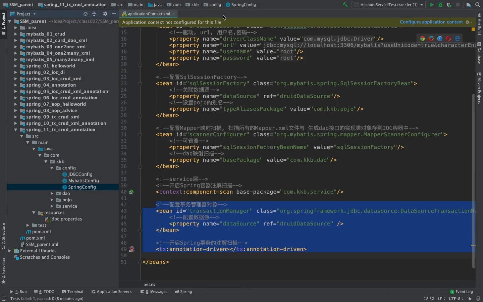Open Project view selector dropdown
Image resolution: width=483 pixels, height=302 pixels.
(x=23, y=14)
